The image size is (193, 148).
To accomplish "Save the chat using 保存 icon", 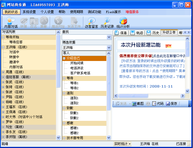I will click(x=171, y=103).
